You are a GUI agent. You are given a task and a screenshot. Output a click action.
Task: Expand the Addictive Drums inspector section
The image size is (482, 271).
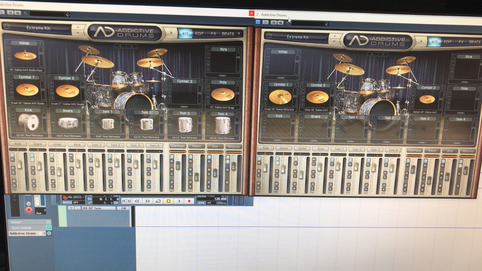click(27, 233)
